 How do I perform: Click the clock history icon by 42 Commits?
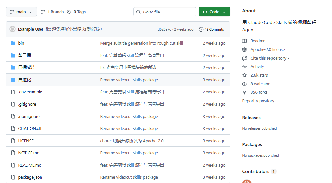201,29
